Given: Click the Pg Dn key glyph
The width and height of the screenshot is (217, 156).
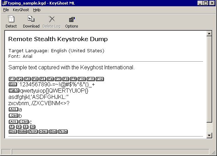Looking at the screenshot, I should (x=63, y=132).
